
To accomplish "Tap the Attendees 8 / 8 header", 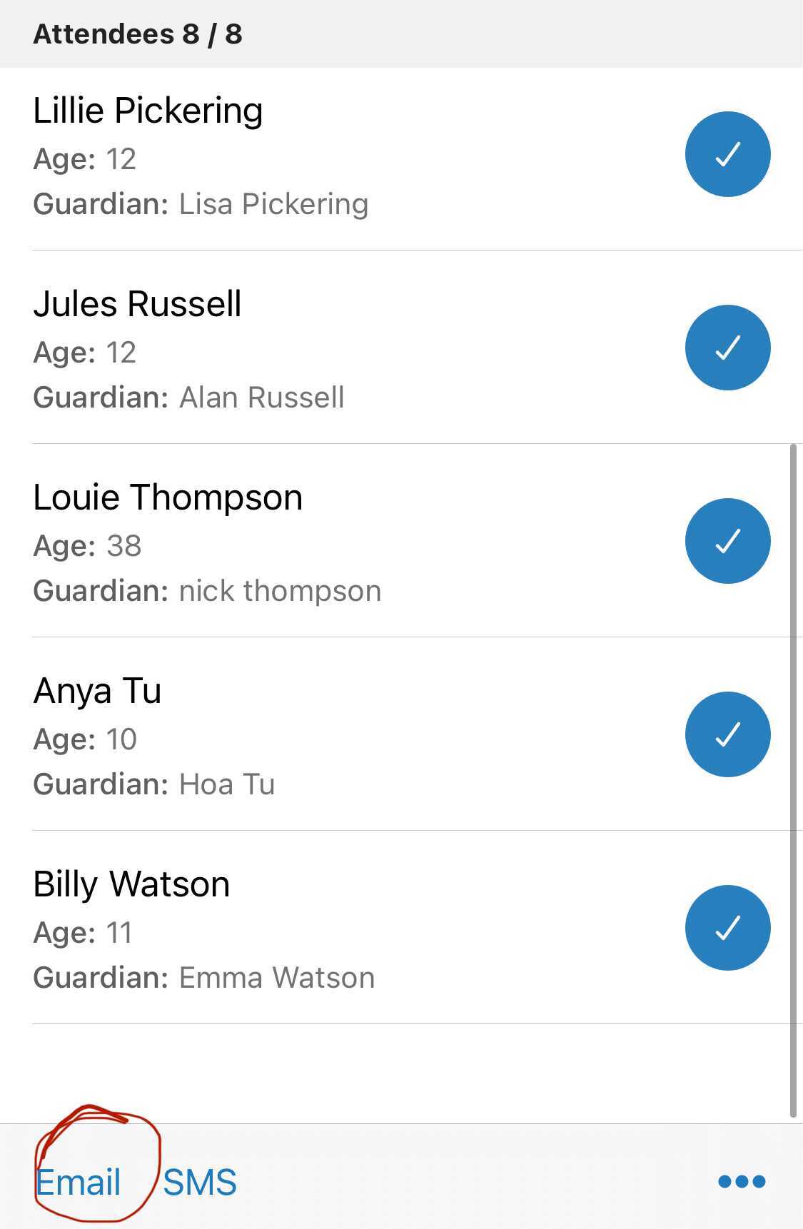I will point(138,34).
